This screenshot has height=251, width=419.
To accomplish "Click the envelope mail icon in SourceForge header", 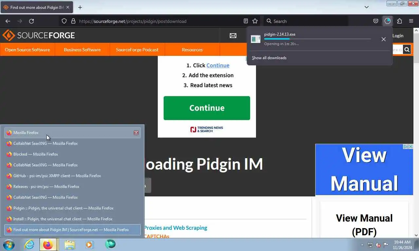I will [233, 36].
